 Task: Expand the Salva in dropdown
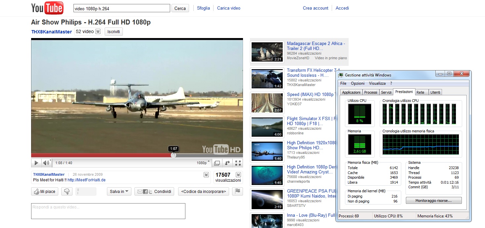coord(119,192)
